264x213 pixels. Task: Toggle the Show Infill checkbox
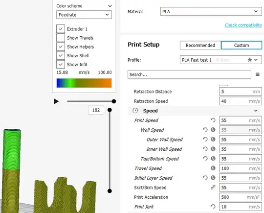pyautogui.click(x=61, y=65)
